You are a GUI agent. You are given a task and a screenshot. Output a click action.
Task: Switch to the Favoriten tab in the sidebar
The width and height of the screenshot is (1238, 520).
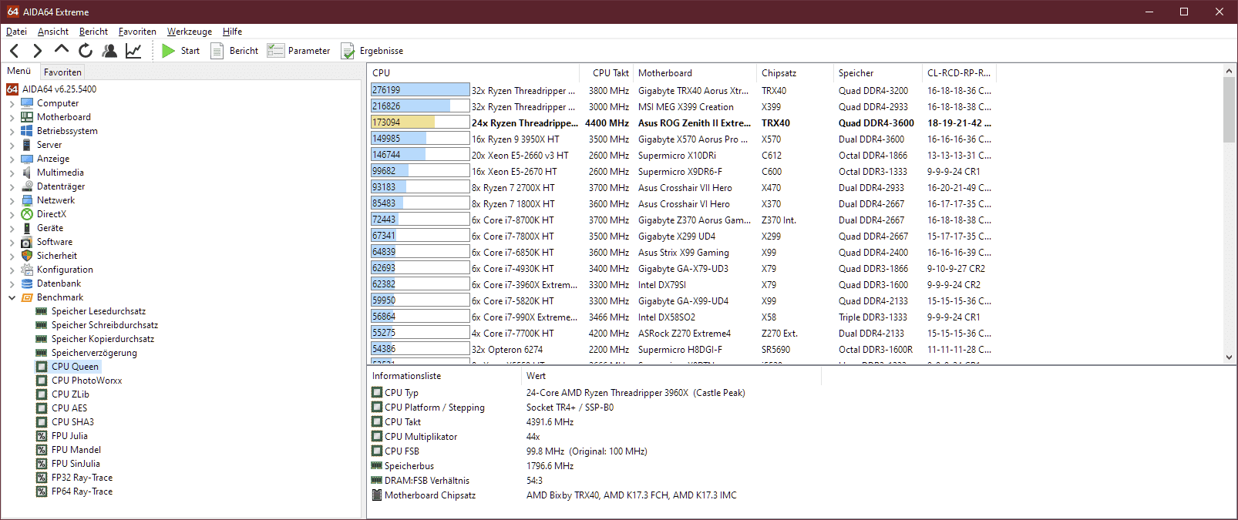click(62, 72)
